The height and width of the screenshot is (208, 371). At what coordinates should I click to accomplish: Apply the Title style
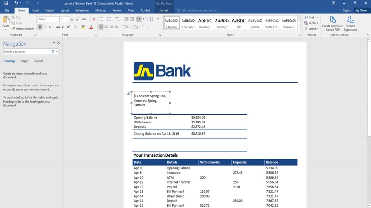(x=238, y=23)
